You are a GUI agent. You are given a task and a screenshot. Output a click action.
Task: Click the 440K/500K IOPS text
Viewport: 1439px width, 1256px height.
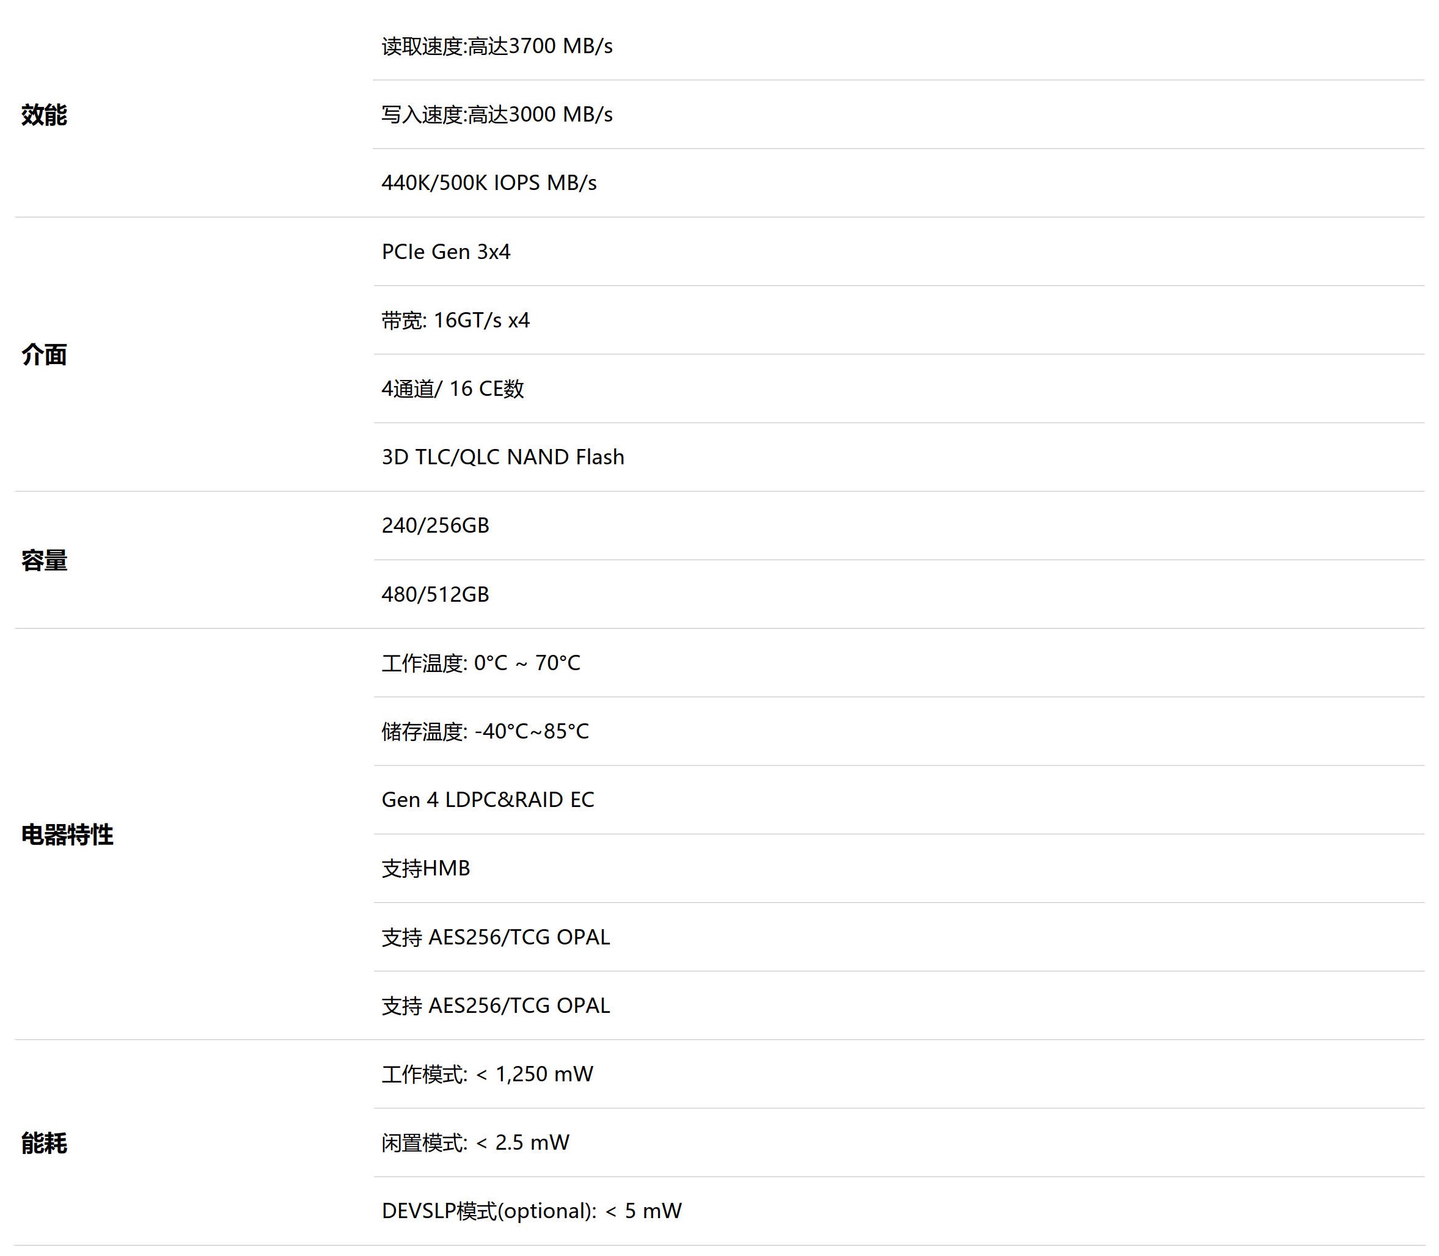[x=489, y=183]
